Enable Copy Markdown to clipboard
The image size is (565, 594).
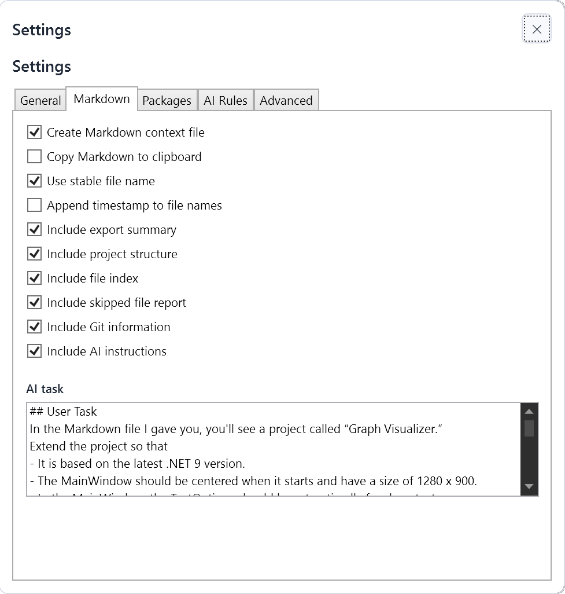[35, 156]
